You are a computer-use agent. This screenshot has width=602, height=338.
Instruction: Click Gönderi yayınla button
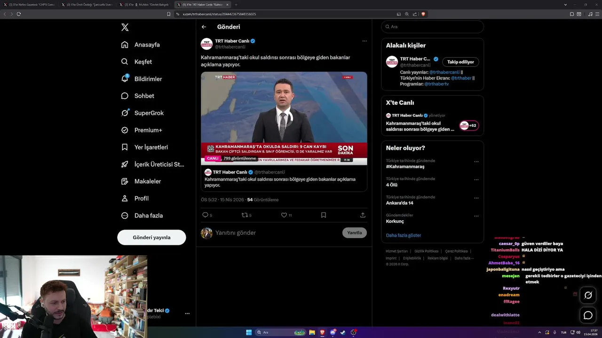pyautogui.click(x=151, y=237)
